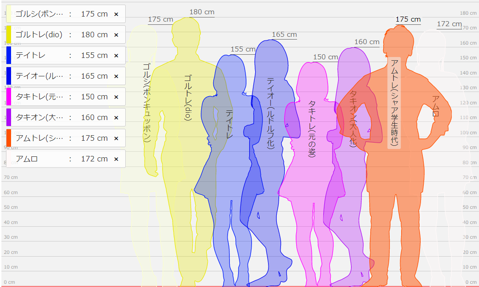The height and width of the screenshot is (287, 479).
Task: Remove the テイオー 165 cm entry using ×
Action: (116, 76)
